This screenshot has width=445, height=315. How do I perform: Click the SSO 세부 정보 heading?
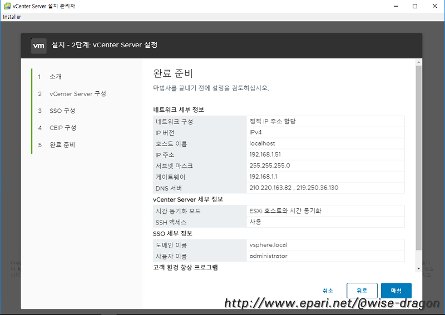172,234
